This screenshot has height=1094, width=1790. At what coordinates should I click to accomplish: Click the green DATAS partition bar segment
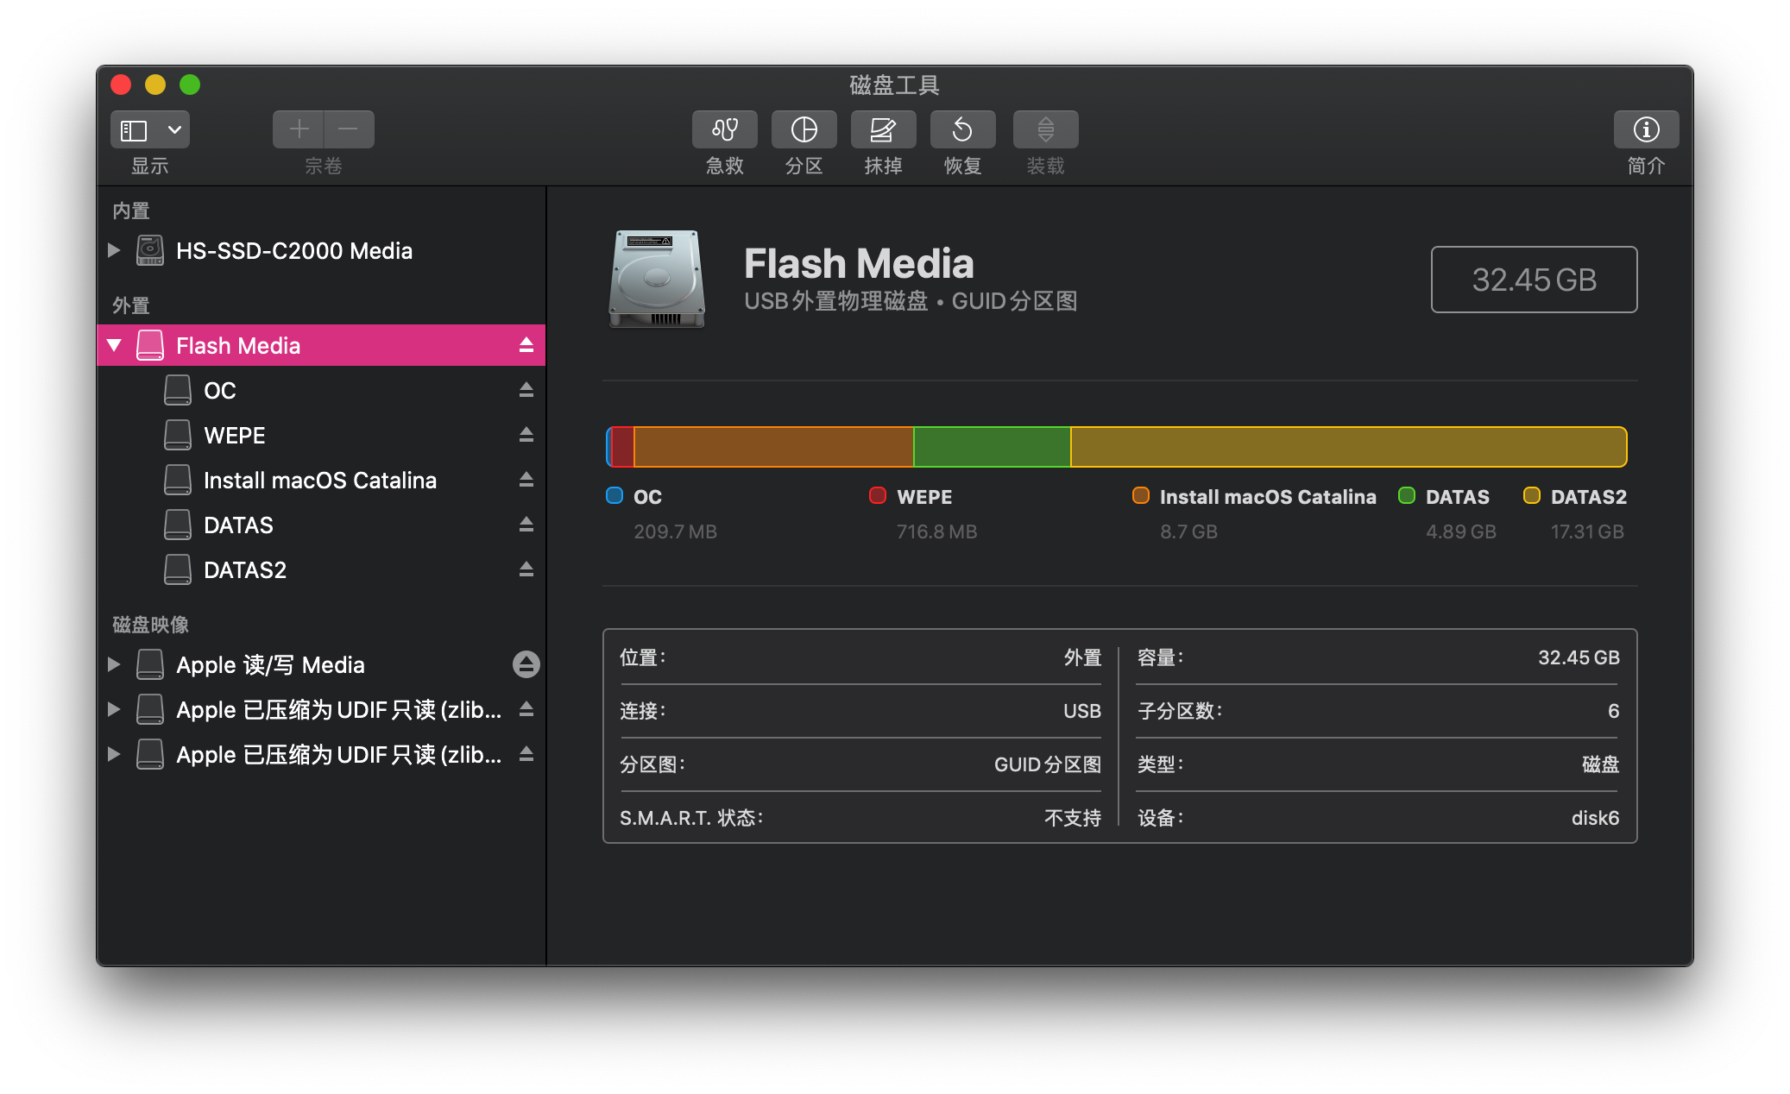[x=992, y=447]
